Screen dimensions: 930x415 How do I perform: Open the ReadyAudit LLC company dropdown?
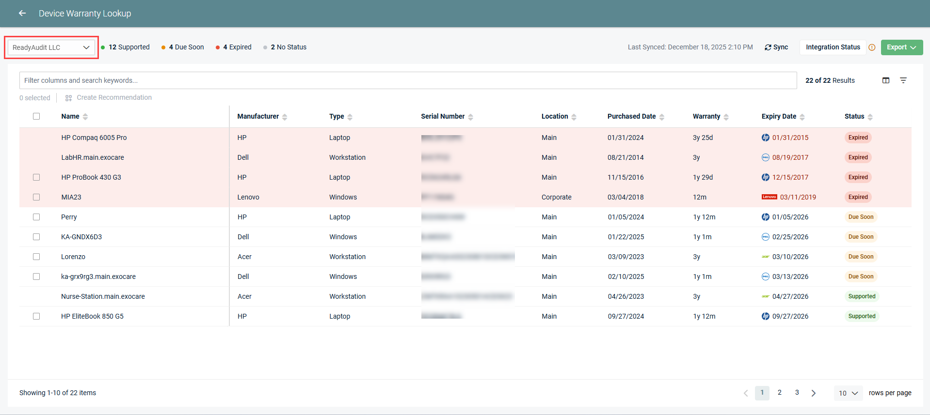51,47
